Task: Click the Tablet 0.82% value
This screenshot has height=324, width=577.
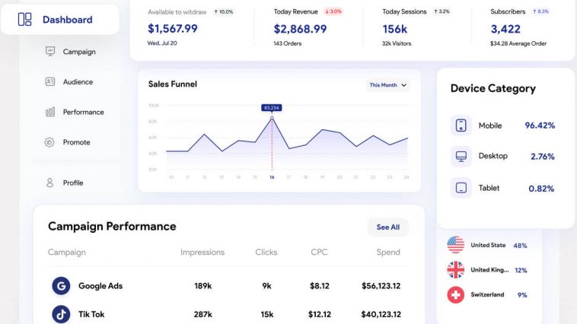Action: click(541, 189)
